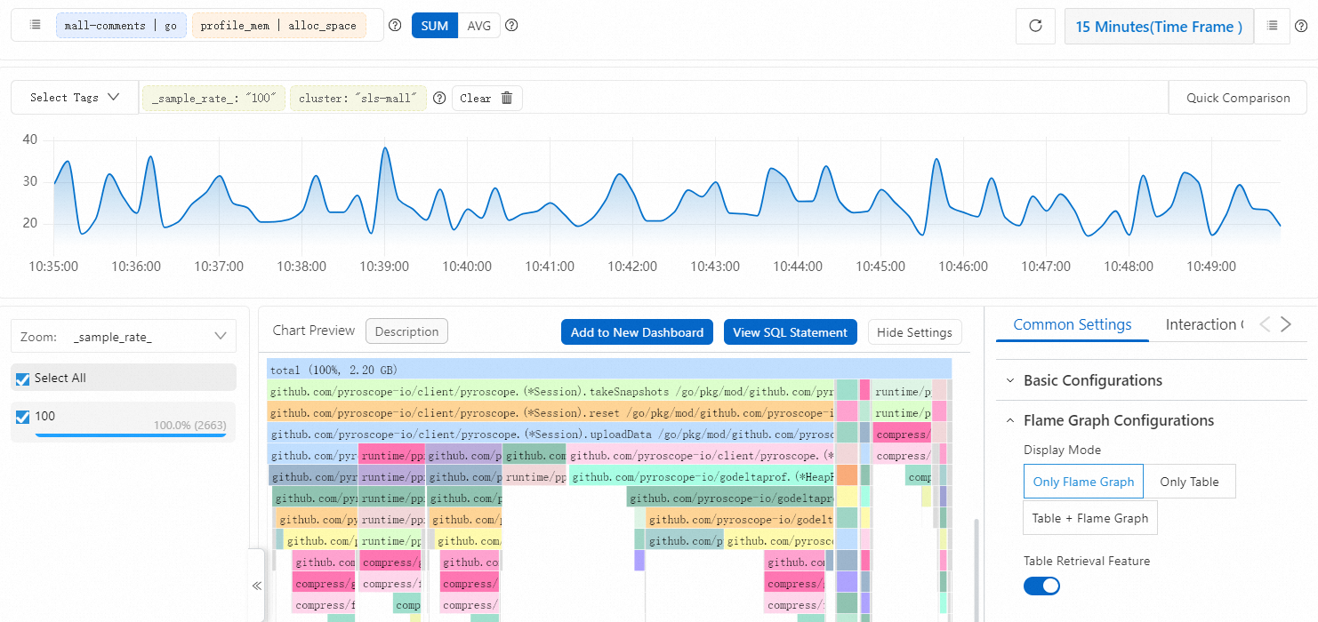Go to next settings tab arrow
The image size is (1318, 622).
click(1285, 324)
